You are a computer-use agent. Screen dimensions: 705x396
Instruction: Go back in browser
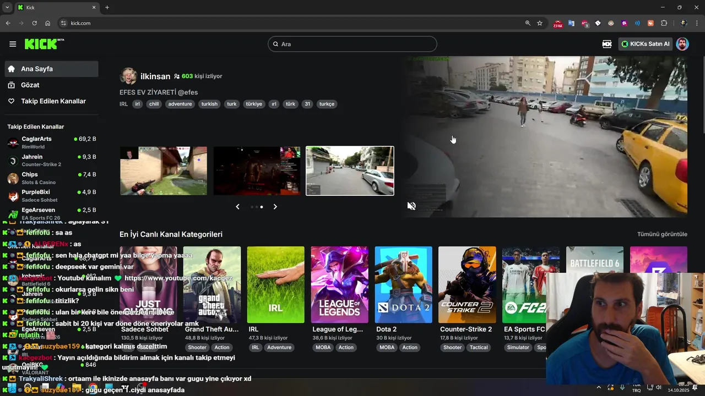coord(8,23)
